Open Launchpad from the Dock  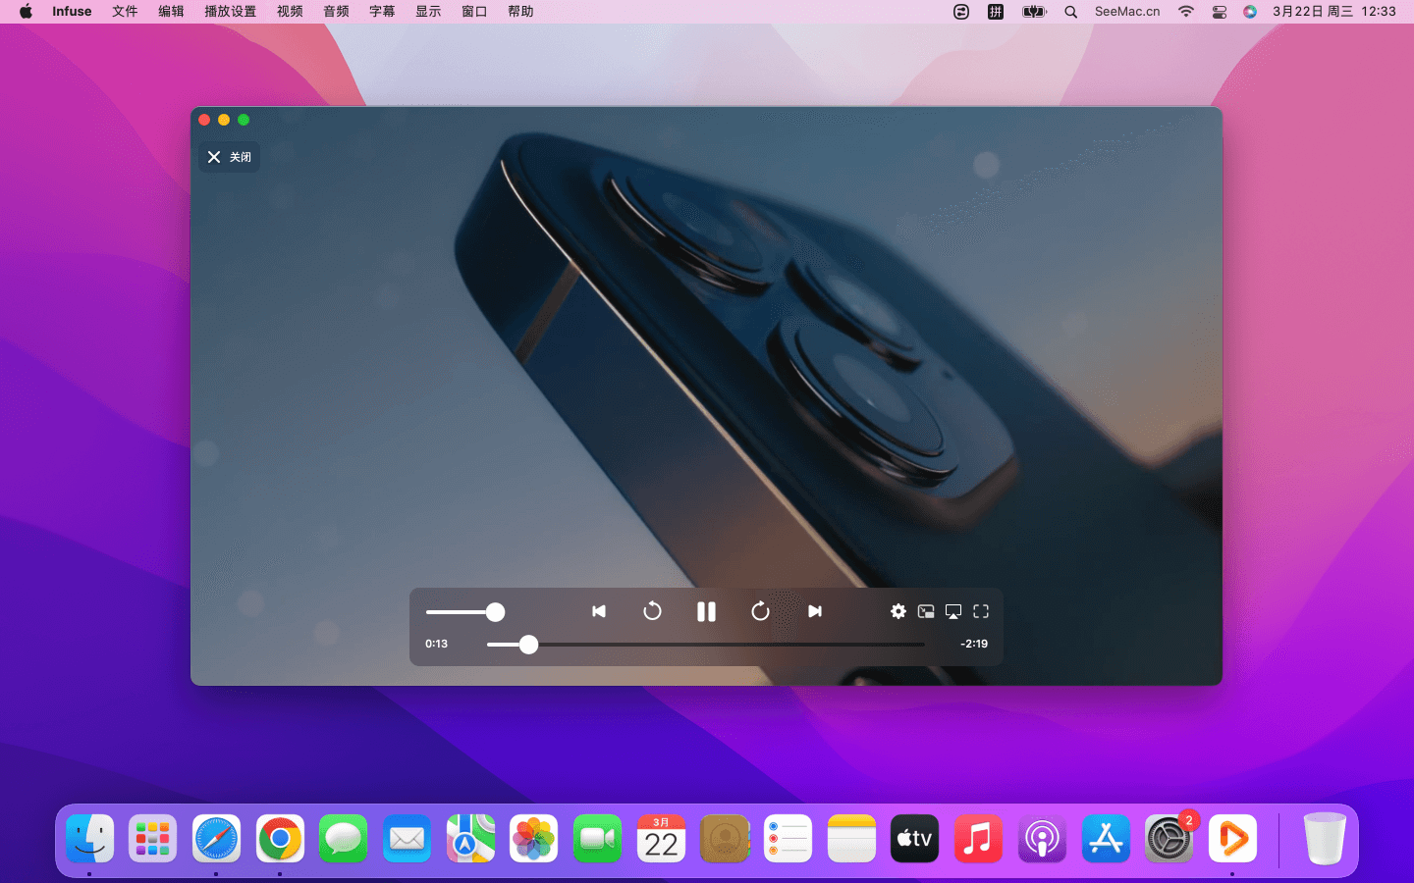(x=153, y=839)
